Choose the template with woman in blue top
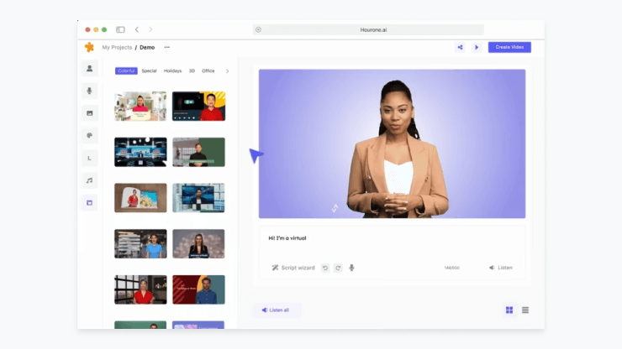The height and width of the screenshot is (349, 622). tap(140, 243)
